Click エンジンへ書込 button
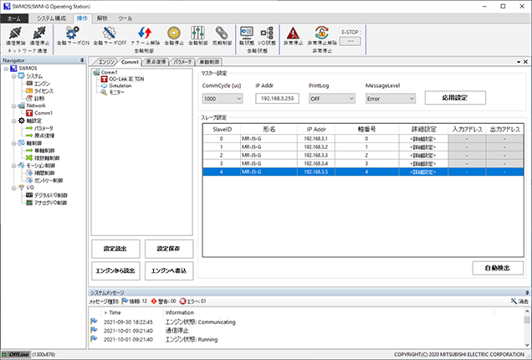This screenshot has width=532, height=360. coord(169,270)
